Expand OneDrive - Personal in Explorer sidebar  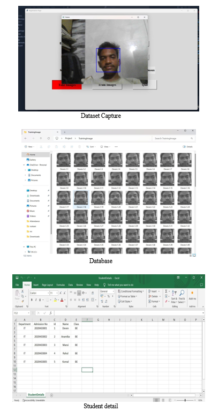(x=24, y=165)
